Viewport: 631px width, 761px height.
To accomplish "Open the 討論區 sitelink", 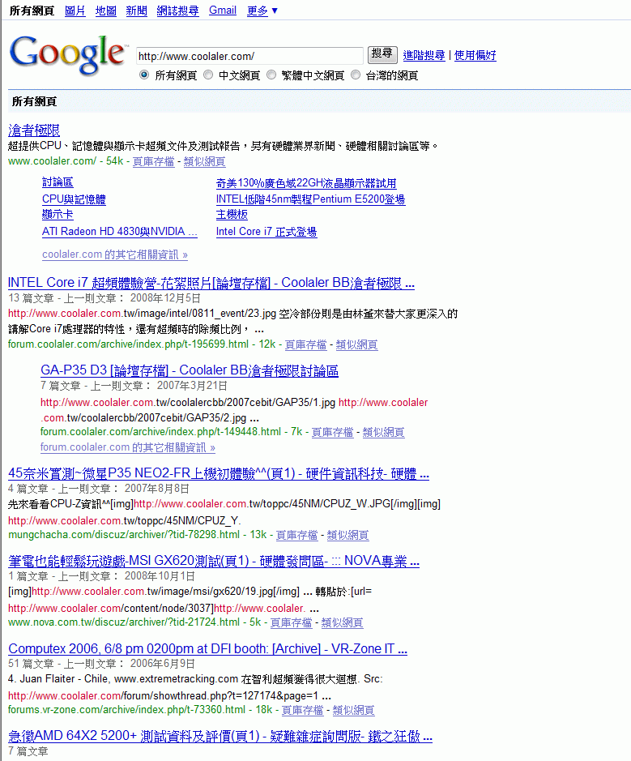I will point(58,182).
